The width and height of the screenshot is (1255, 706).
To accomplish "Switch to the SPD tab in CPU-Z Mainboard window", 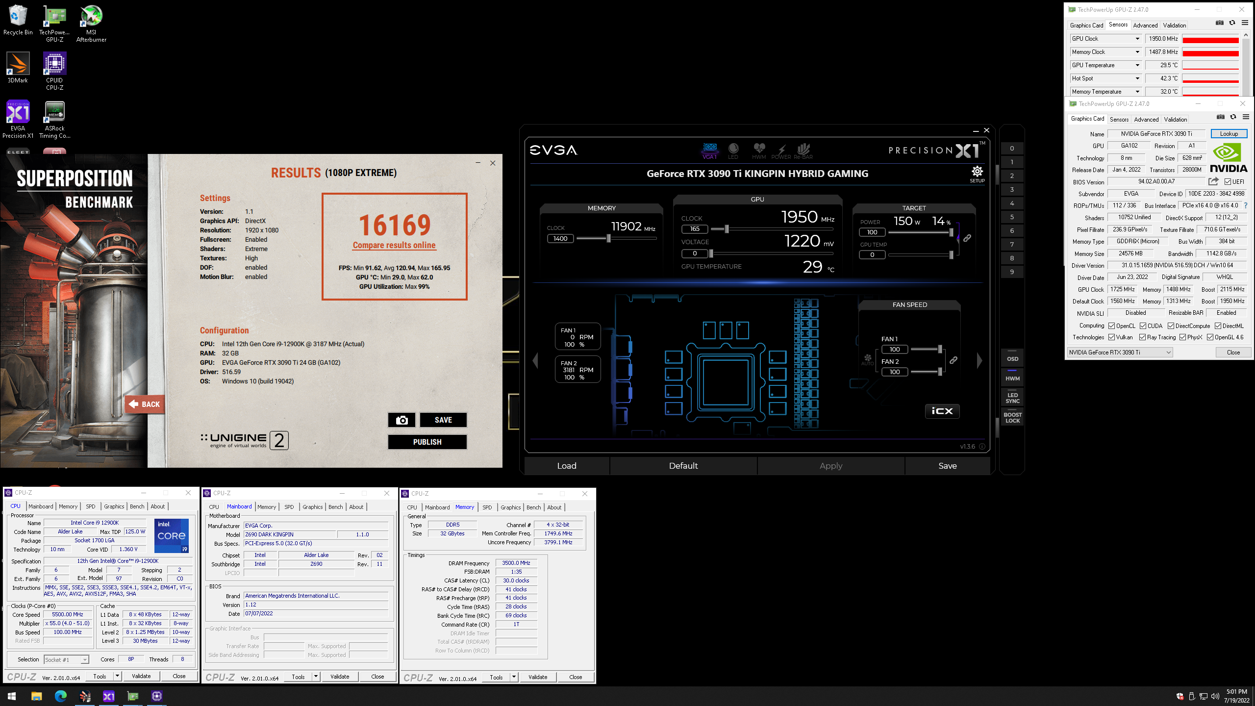I will point(289,507).
